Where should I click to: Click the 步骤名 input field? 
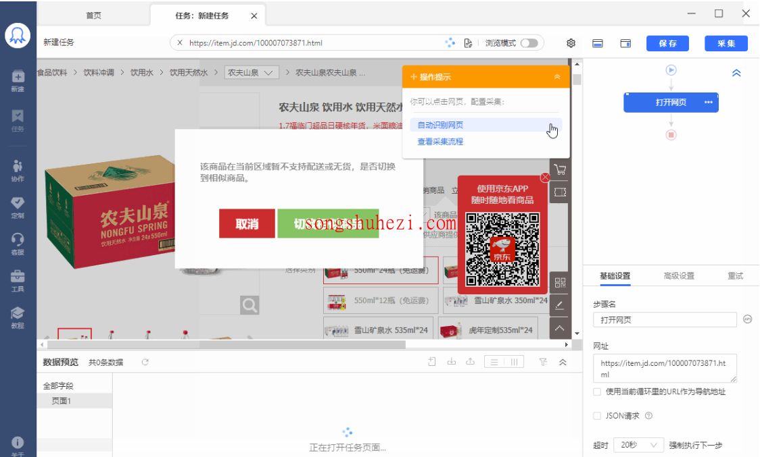point(665,319)
